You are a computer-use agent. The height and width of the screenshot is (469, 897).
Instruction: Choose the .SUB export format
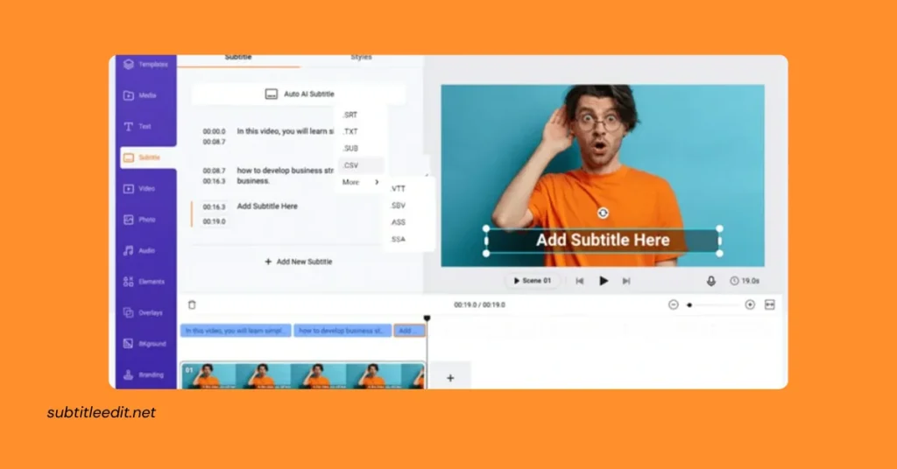[x=350, y=149]
